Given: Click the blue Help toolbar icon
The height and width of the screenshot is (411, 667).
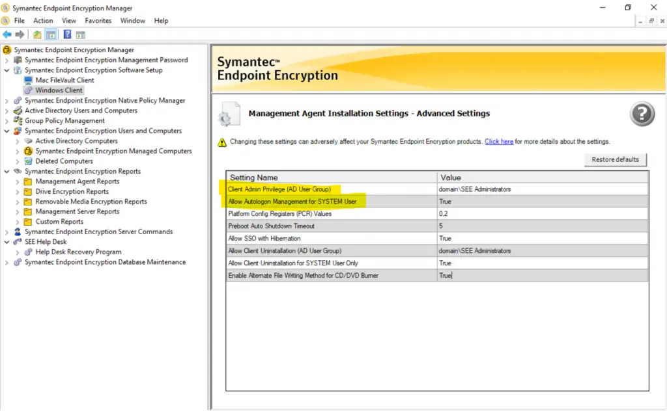Looking at the screenshot, I should [x=67, y=34].
